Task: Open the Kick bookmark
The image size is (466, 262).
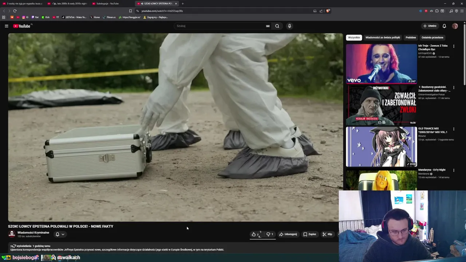Action: click(x=46, y=17)
